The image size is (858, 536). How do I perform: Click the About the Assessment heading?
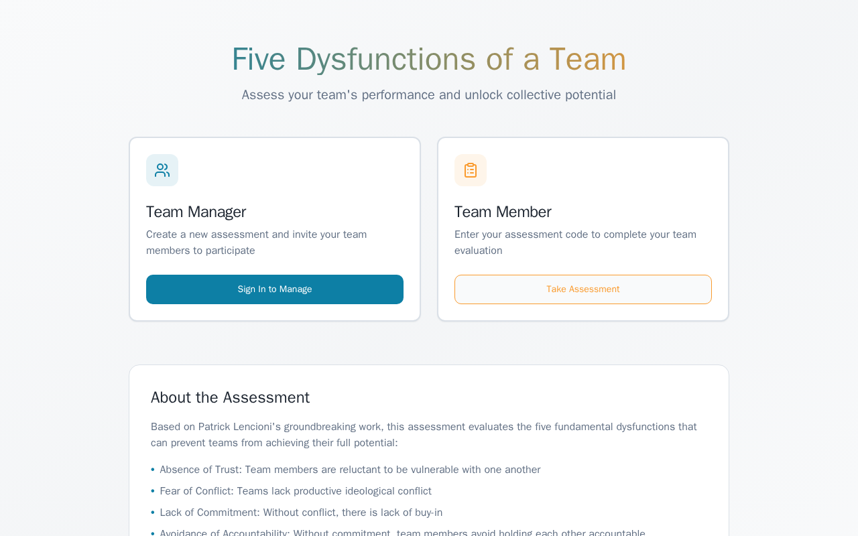(230, 397)
